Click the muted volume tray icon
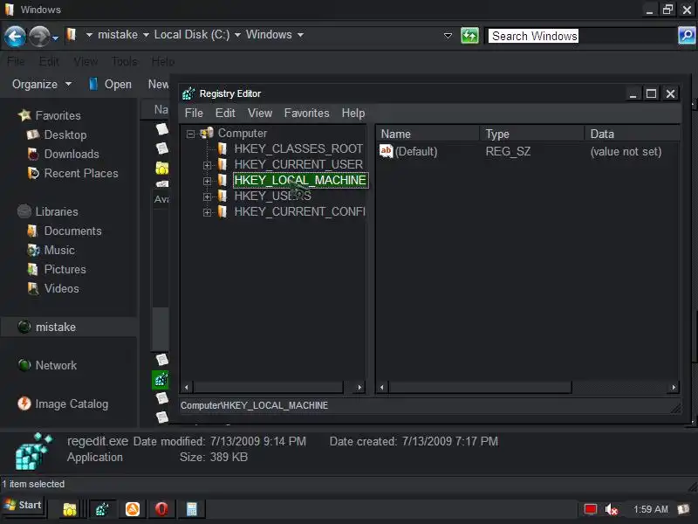Screen dimensions: 698x524 pyautogui.click(x=612, y=509)
